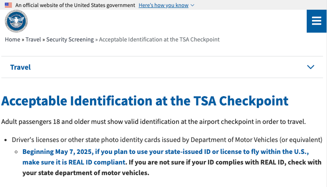Navigate to Security Screening breadcrumb
This screenshot has height=187, width=327.
click(x=70, y=40)
